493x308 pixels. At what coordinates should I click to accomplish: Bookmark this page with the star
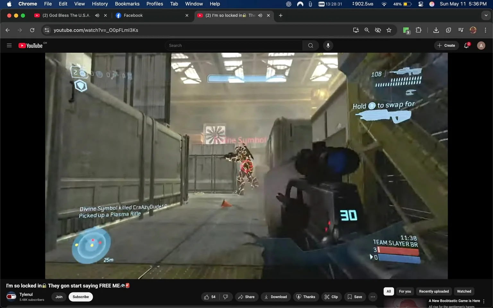(x=389, y=30)
